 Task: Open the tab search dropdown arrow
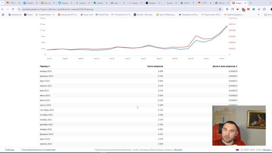click(2, 3)
